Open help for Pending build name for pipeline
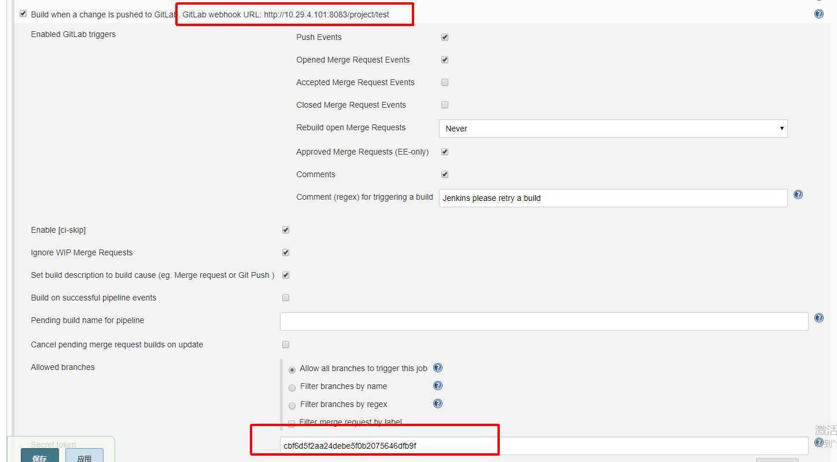Screen dimensions: 837x462 click(818, 318)
